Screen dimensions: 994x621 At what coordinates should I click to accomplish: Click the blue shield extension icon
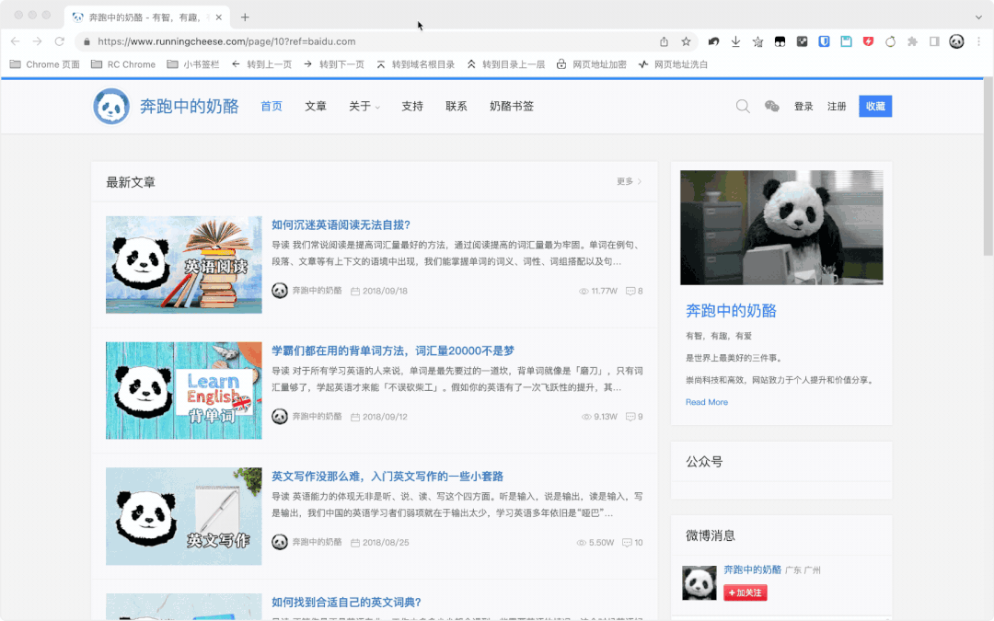pos(824,41)
